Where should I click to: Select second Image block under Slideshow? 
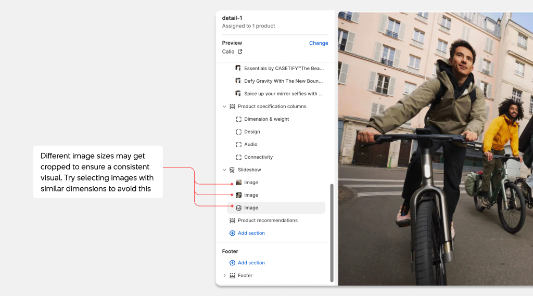click(x=251, y=195)
